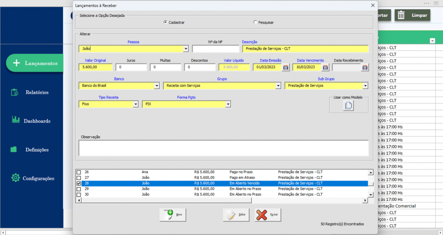This screenshot has width=443, height=235.
Task: Click the Data Vencimento date field
Action: (307, 67)
